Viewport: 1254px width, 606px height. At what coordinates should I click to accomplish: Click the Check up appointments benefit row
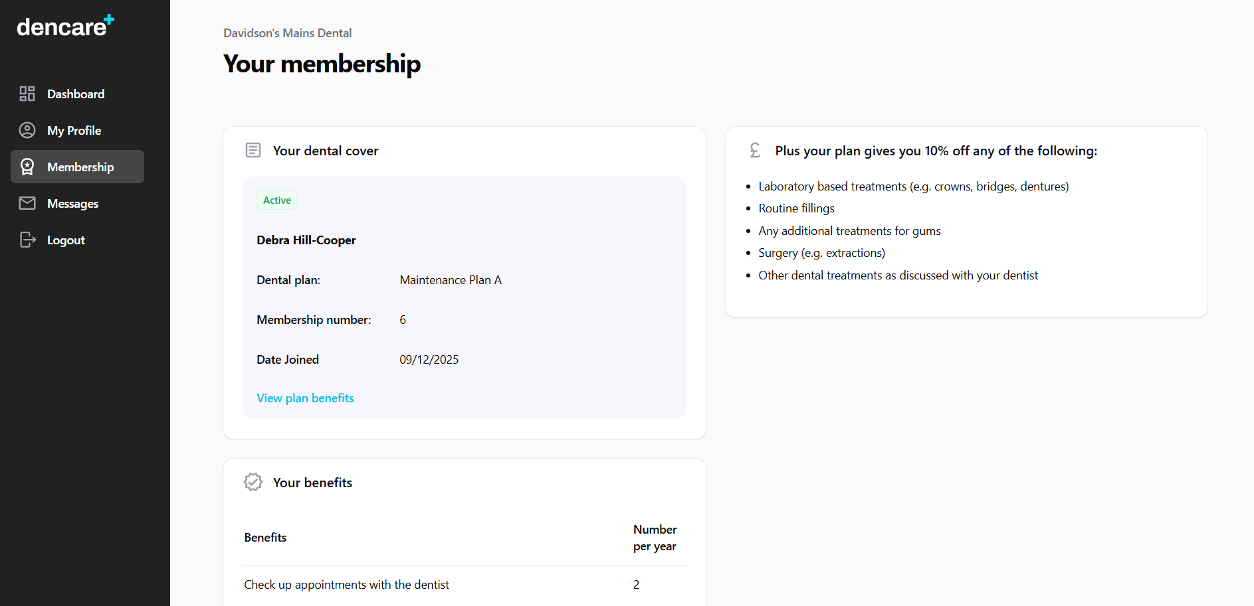coord(346,585)
